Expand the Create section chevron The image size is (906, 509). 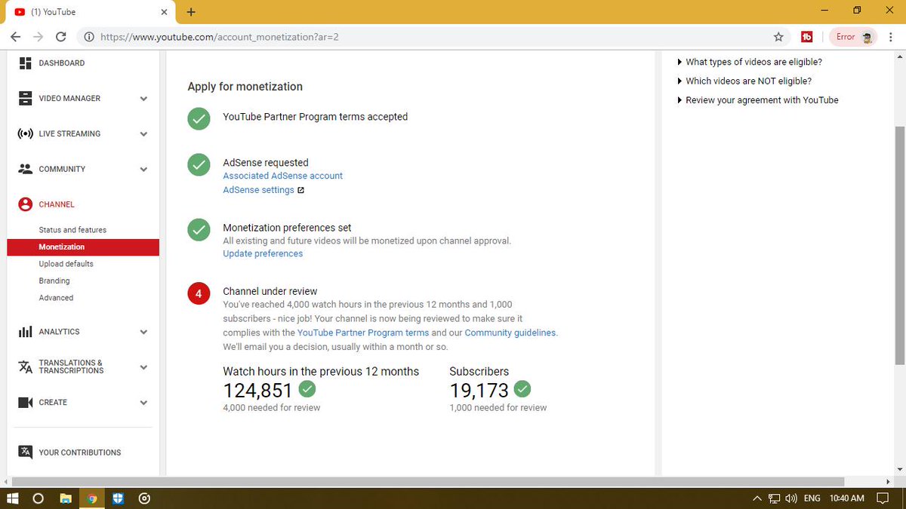pyautogui.click(x=143, y=403)
